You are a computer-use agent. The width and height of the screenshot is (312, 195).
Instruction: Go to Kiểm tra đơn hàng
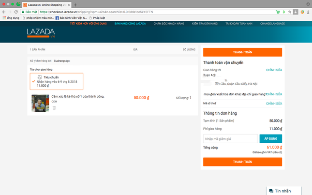click(x=205, y=24)
